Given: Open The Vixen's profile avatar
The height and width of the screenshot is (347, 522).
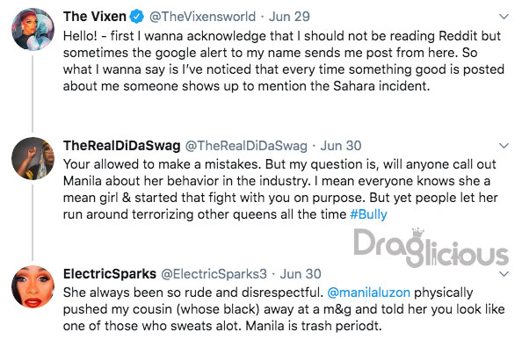Looking at the screenshot, I should click(33, 29).
